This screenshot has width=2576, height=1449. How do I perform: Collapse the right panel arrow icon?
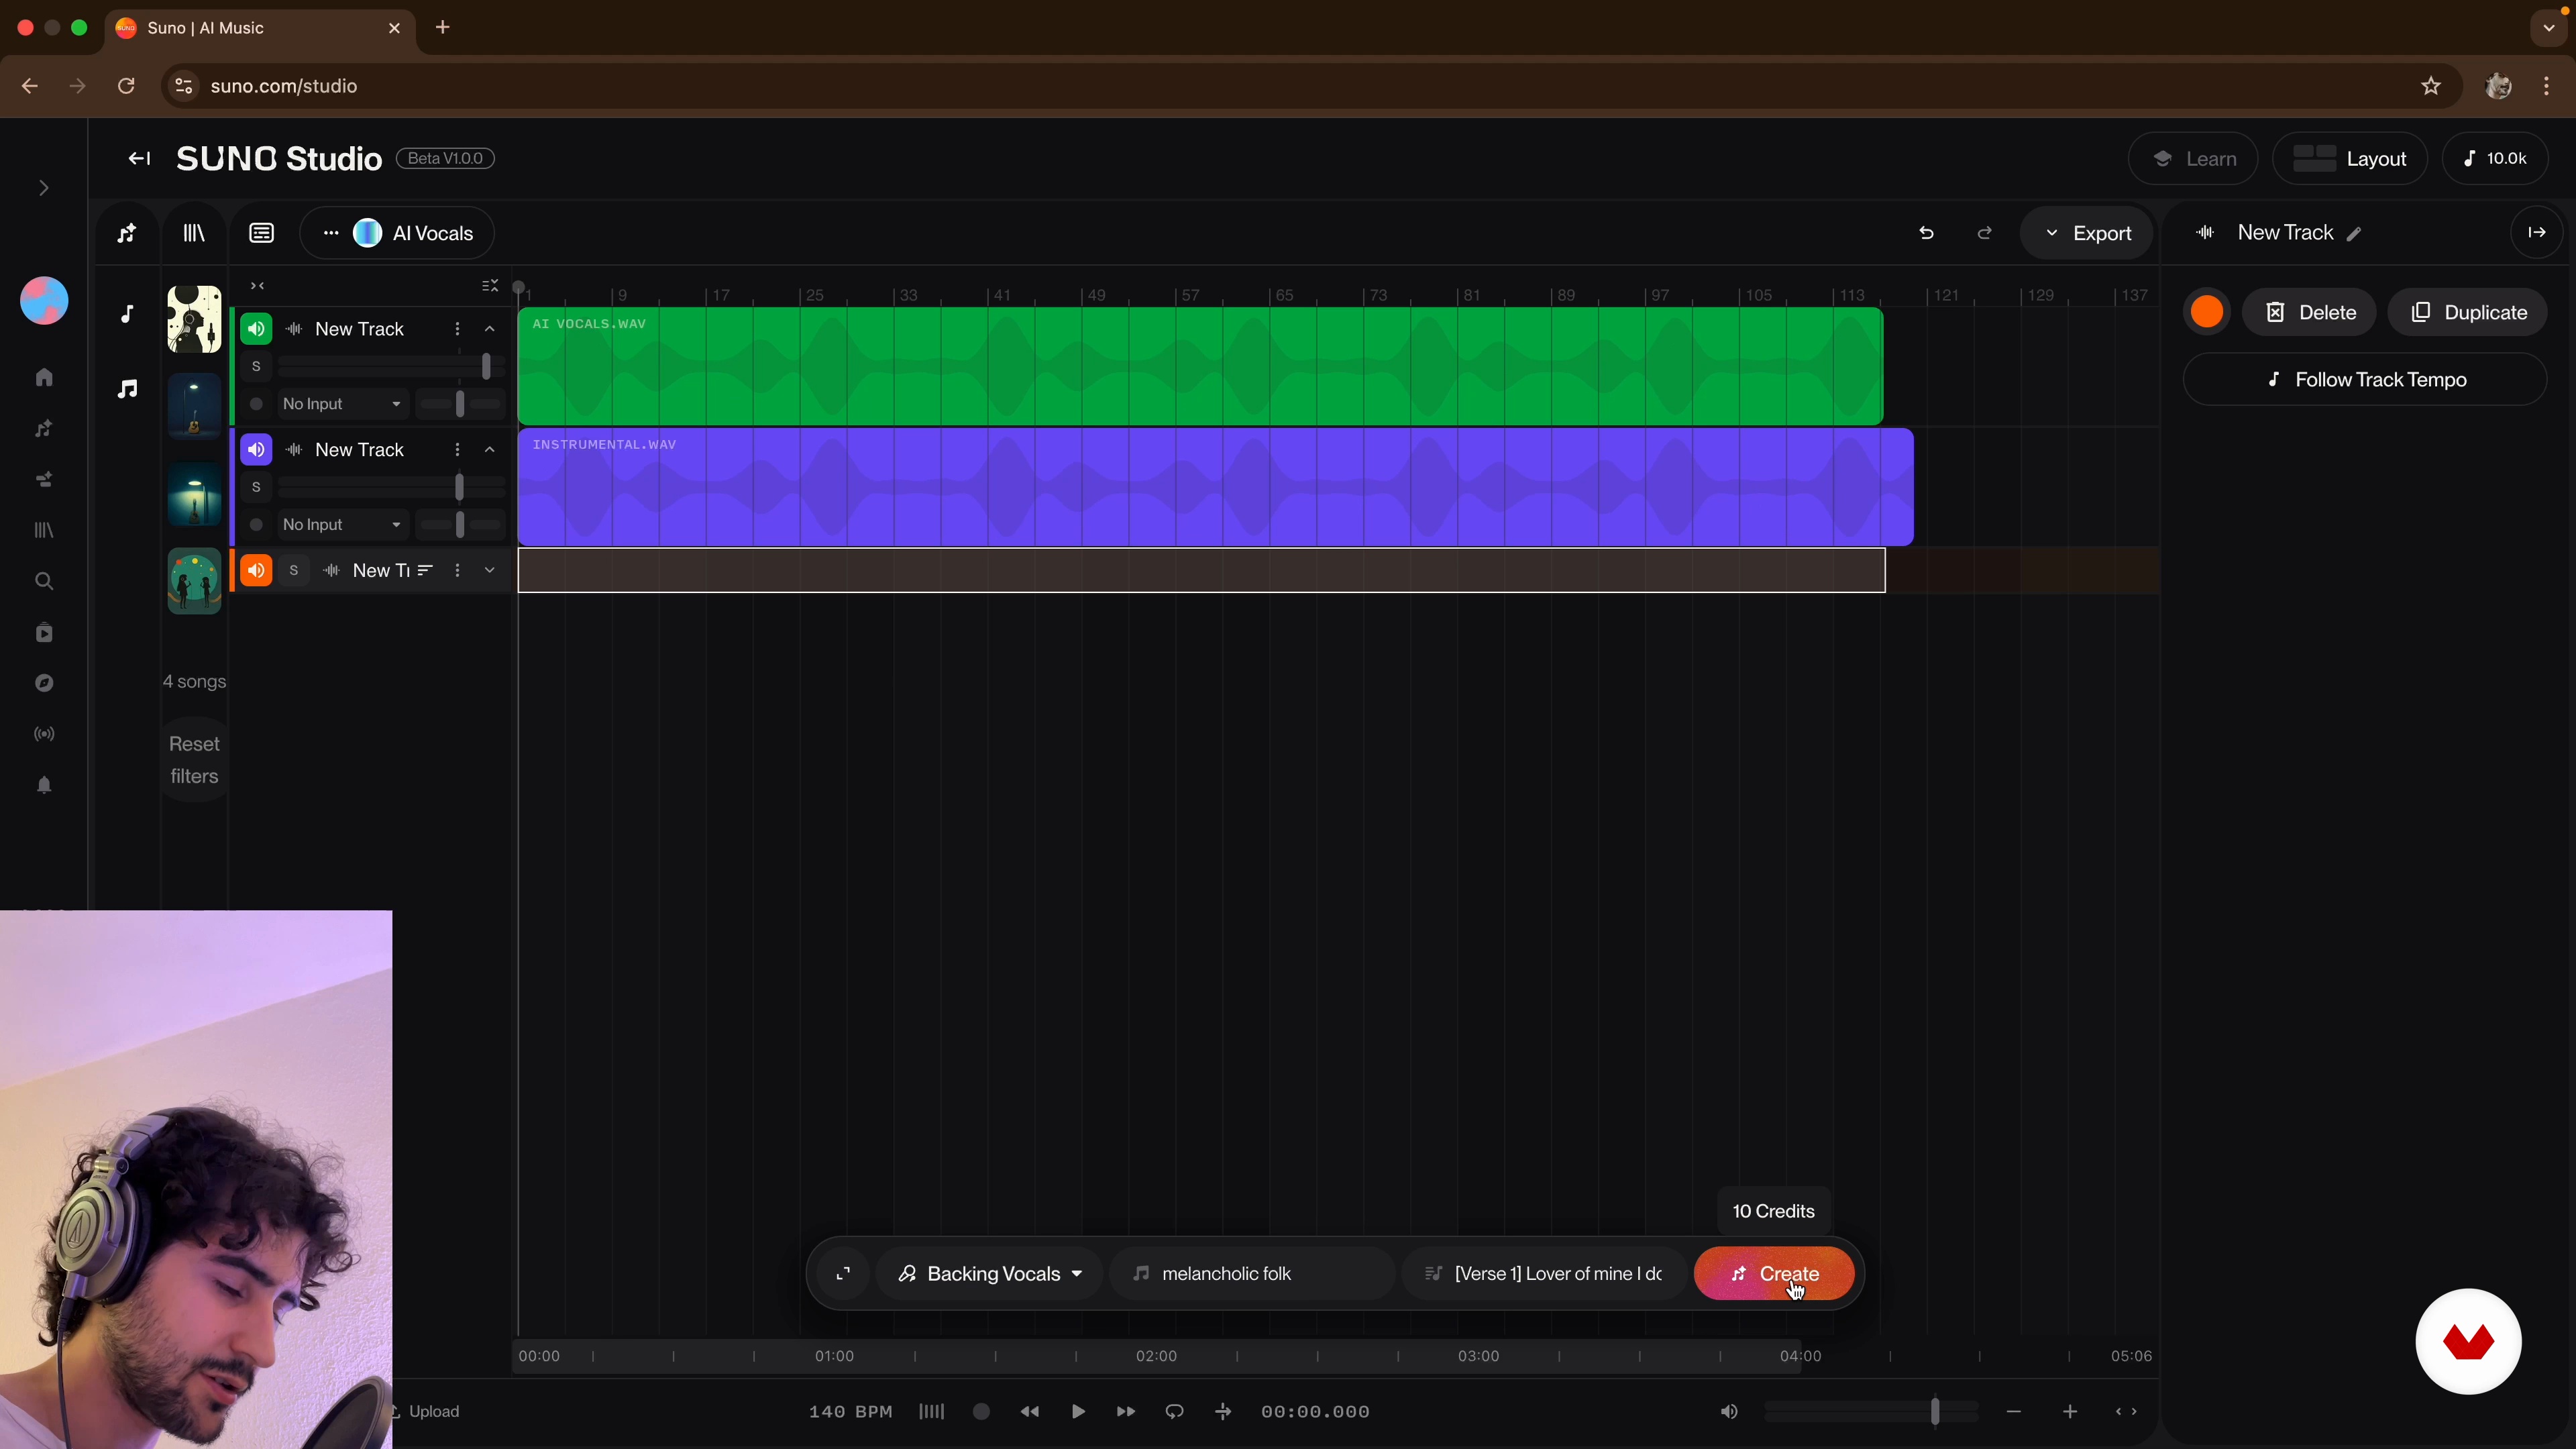pos(2537,232)
